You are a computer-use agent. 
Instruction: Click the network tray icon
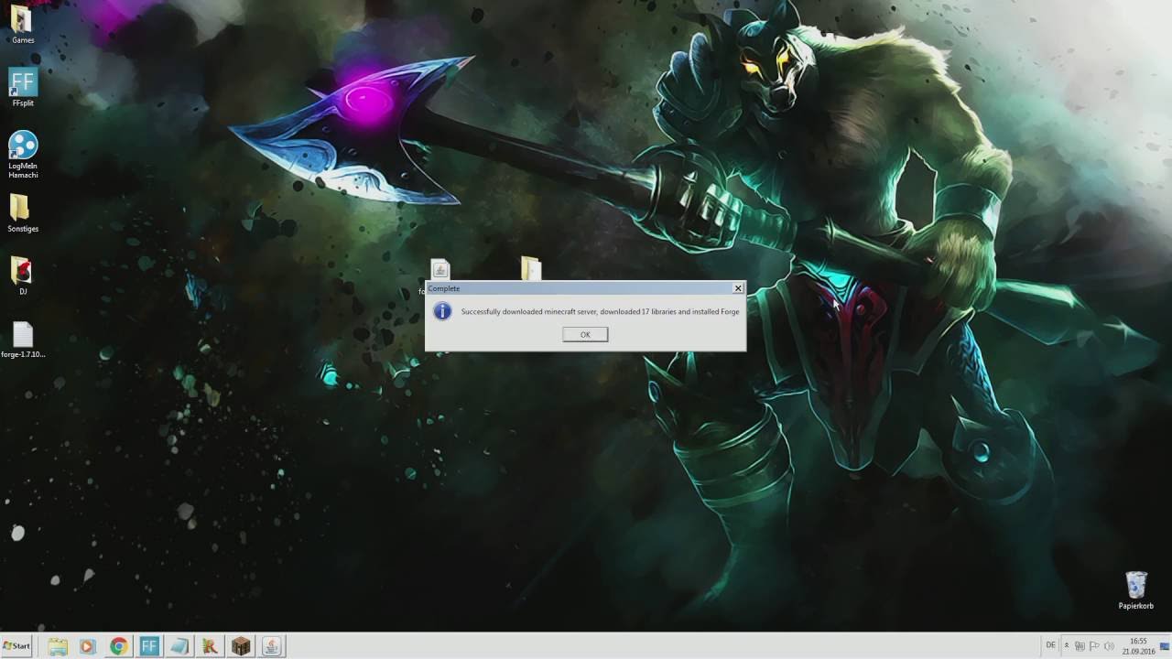pyautogui.click(x=1080, y=646)
